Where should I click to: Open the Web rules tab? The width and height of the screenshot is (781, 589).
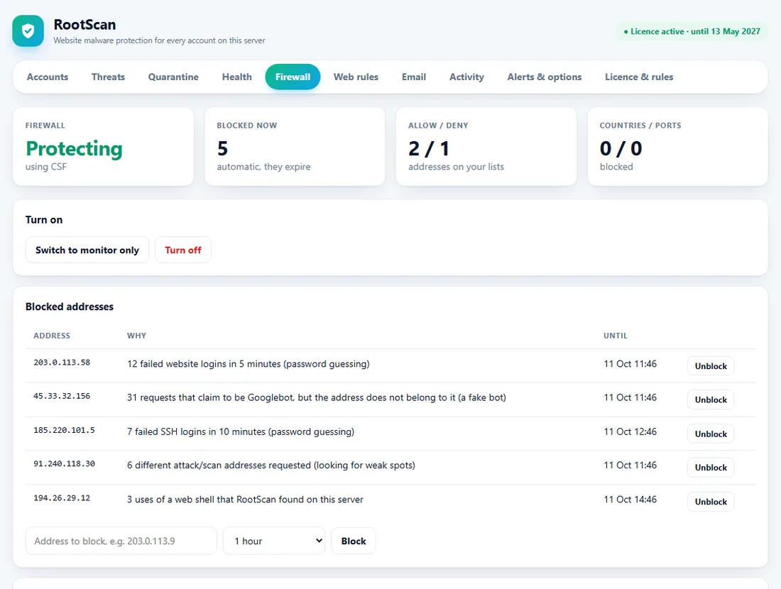pos(356,77)
